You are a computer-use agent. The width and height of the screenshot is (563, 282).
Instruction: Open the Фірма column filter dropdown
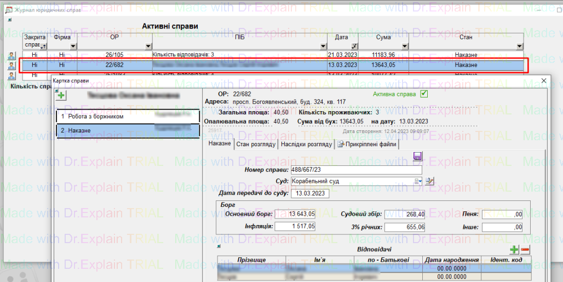[73, 46]
